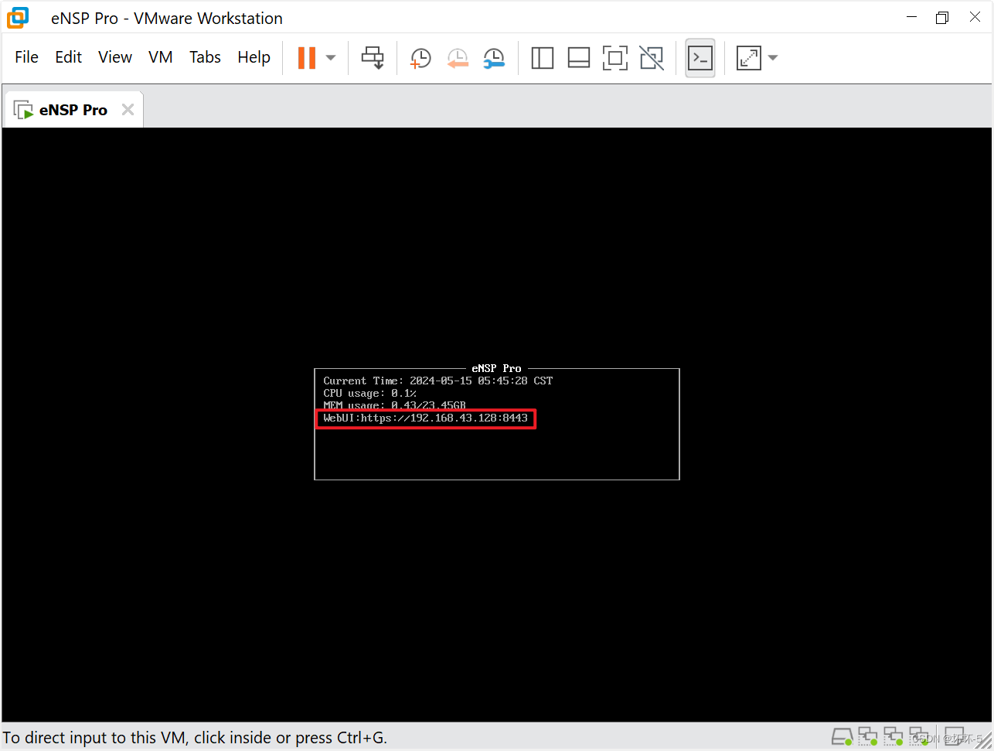Toggle the console view button
Image resolution: width=994 pixels, height=751 pixels.
(700, 57)
